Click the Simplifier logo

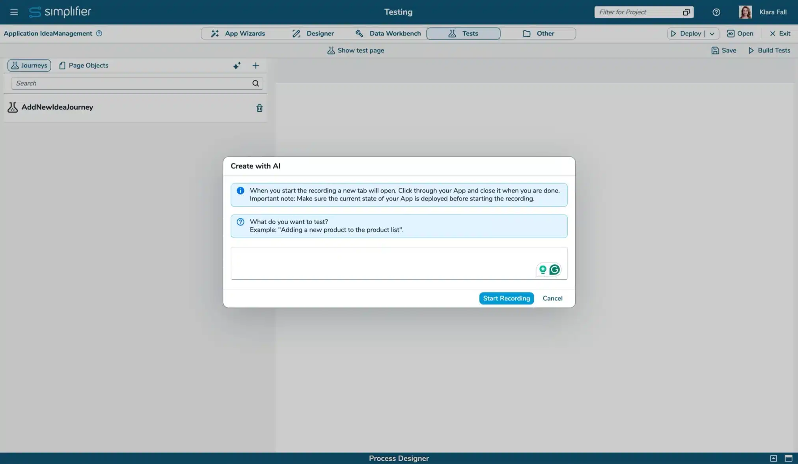point(60,12)
